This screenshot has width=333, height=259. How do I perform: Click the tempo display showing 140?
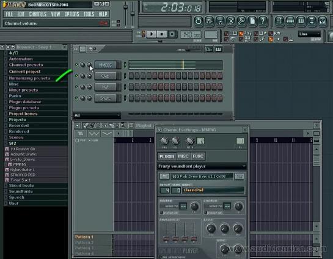(x=191, y=34)
